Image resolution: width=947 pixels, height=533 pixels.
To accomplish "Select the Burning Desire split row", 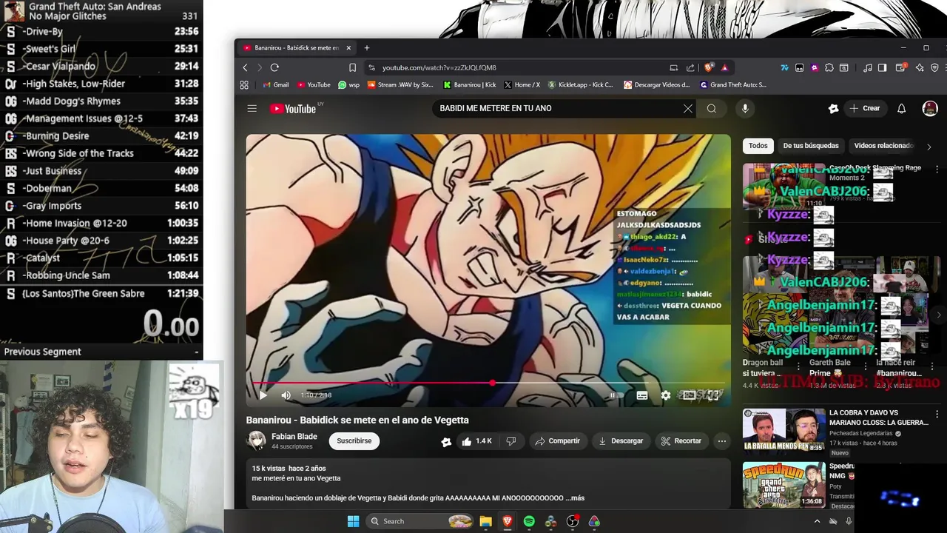I will point(101,136).
